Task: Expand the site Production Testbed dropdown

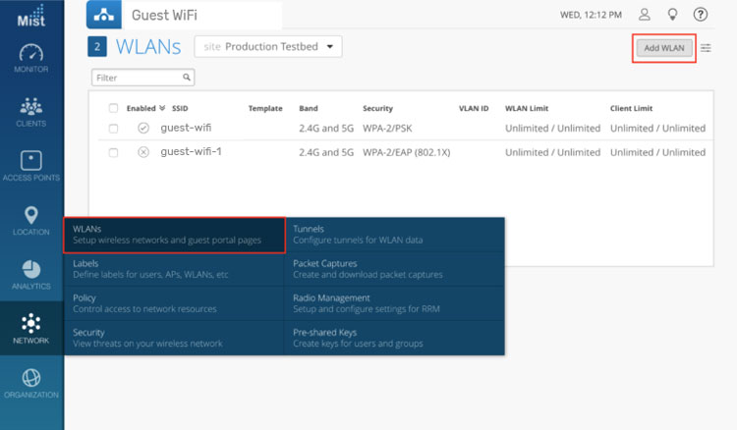Action: point(267,46)
